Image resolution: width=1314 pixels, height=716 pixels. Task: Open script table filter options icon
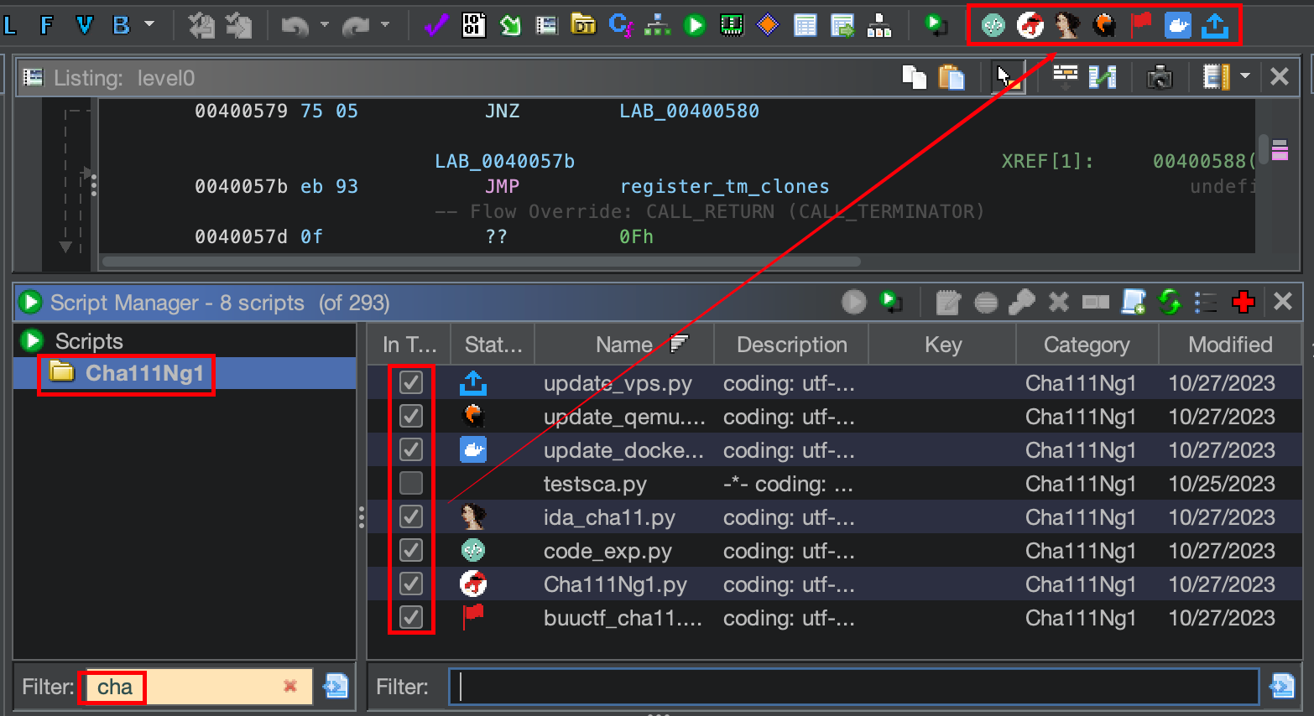tap(1282, 686)
